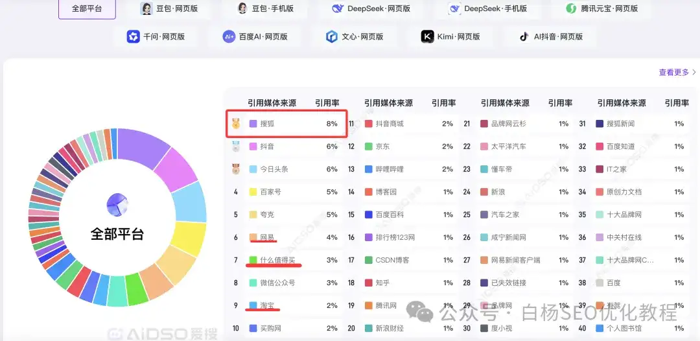
Task: Click the 哔哩哔哩 source row
Action: pos(401,169)
